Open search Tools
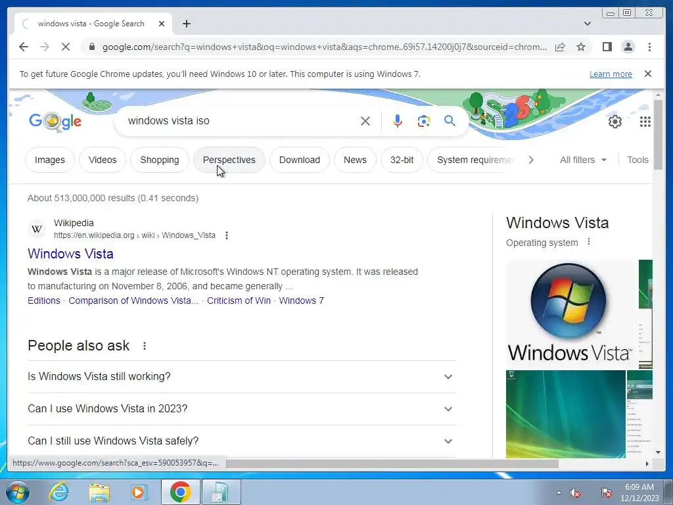Viewport: 673px width, 505px height. pos(638,160)
